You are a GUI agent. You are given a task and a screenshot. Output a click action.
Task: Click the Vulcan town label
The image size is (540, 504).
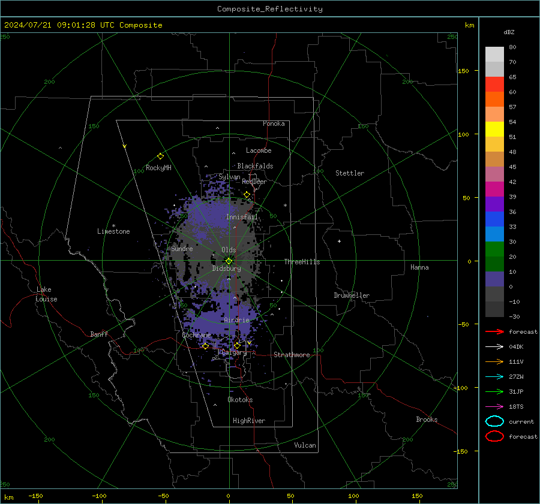tap(305, 445)
